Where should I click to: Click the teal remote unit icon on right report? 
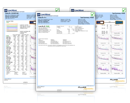click(119, 22)
